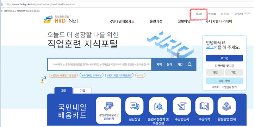Switch to the 개인 tab
255x127 pixels.
pyautogui.click(x=63, y=91)
